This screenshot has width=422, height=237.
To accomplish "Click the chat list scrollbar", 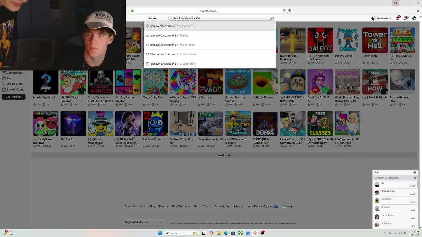I will 418,184.
